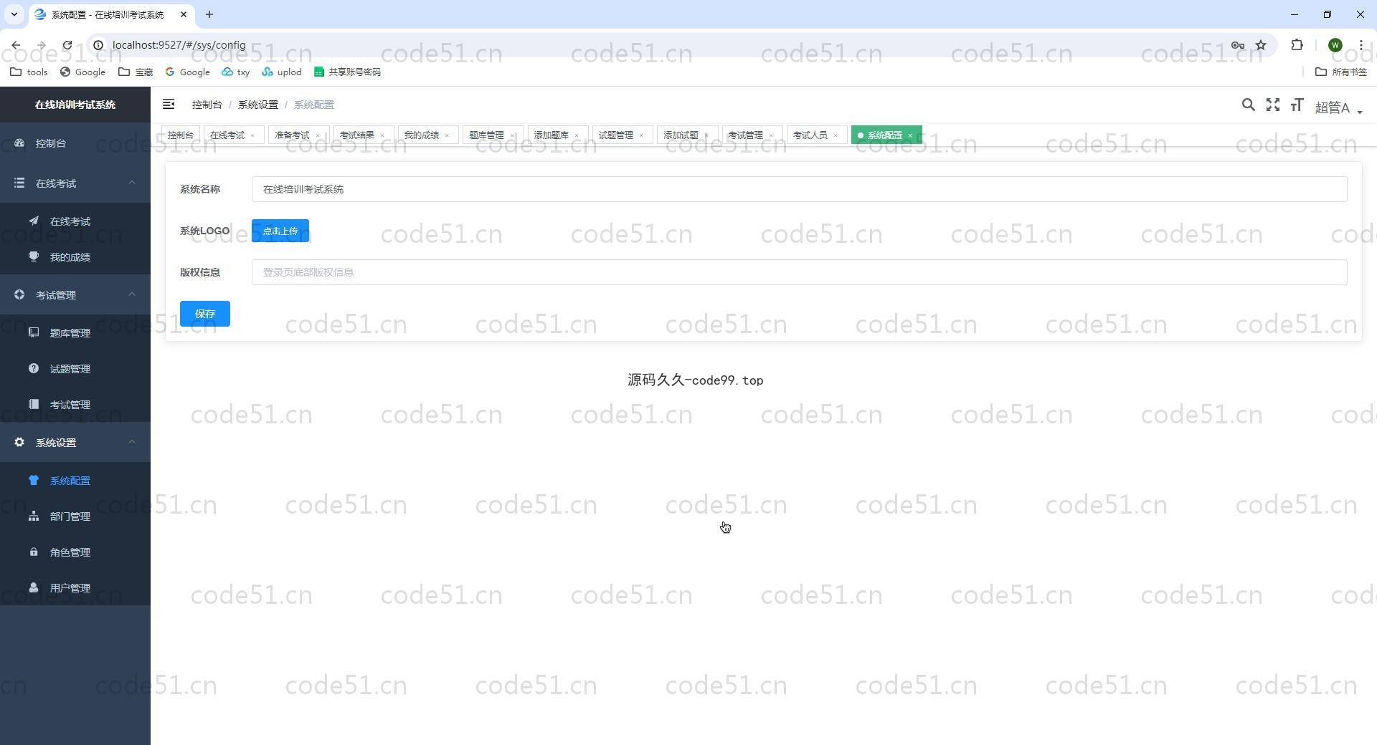Open a new browser tab
The image size is (1377, 745).
pos(209,14)
